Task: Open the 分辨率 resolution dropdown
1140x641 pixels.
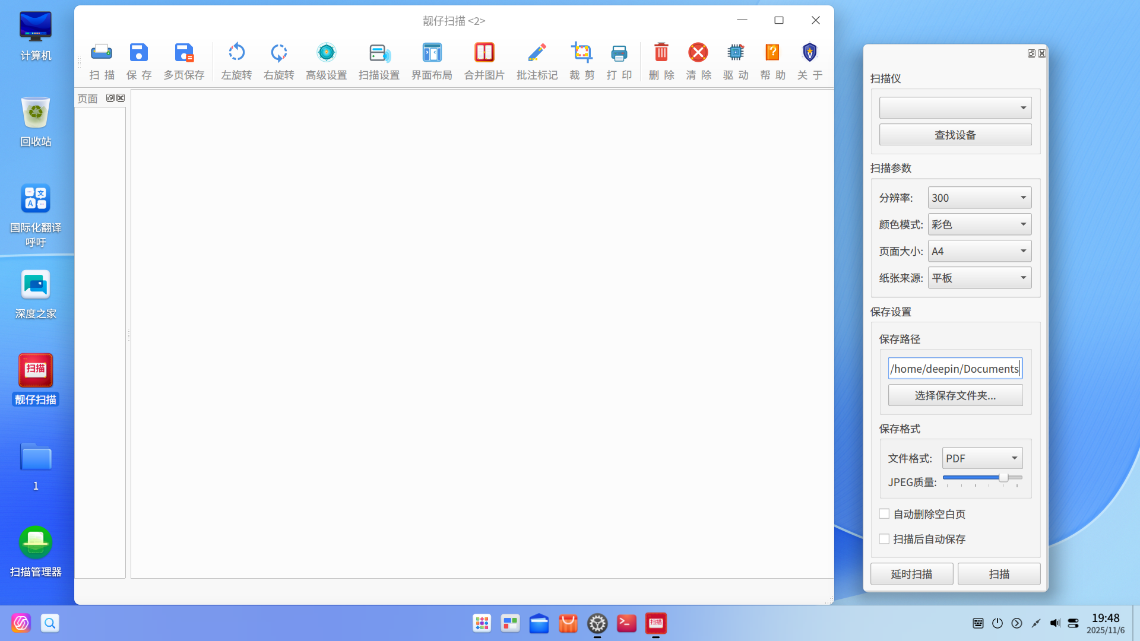Action: point(980,198)
